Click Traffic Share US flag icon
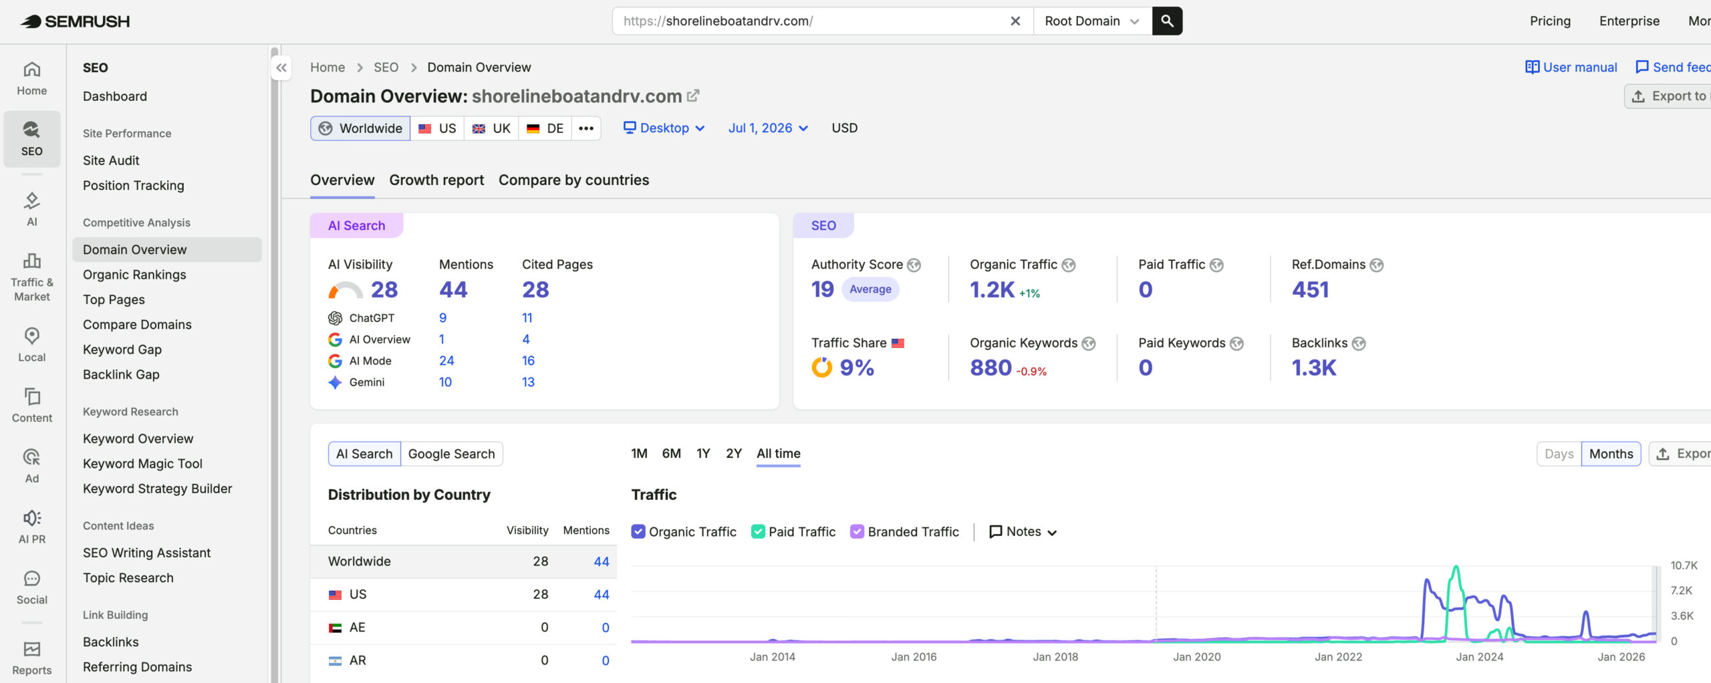 click(898, 343)
